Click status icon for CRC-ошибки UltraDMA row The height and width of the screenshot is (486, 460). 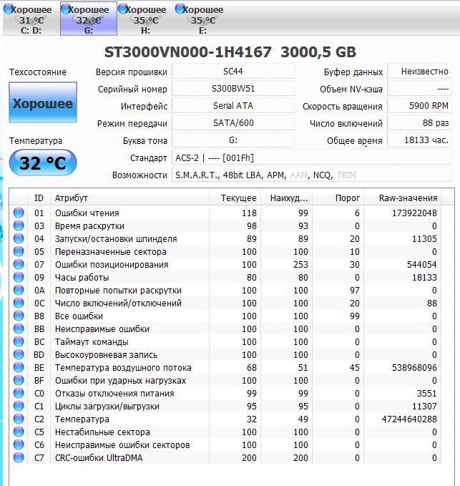pos(19,457)
